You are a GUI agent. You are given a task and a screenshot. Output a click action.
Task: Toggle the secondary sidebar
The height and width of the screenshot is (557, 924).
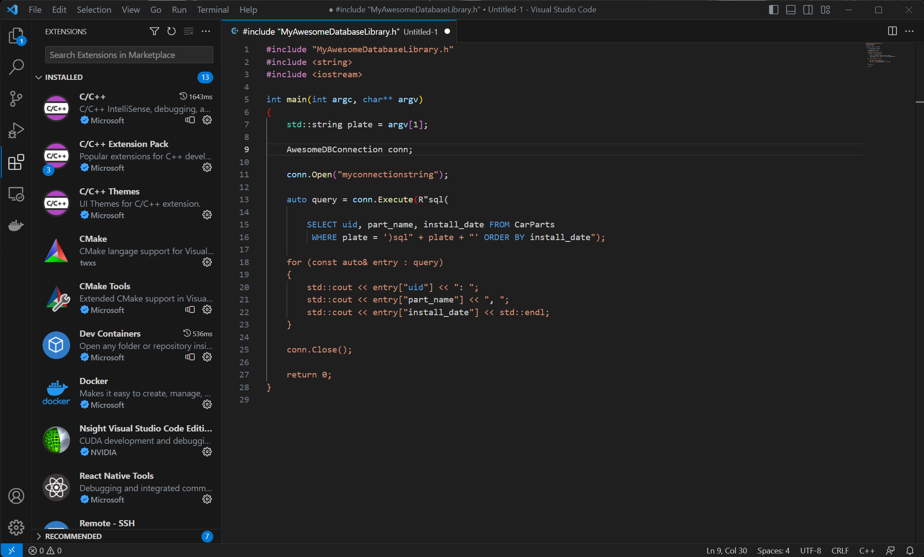tap(808, 9)
